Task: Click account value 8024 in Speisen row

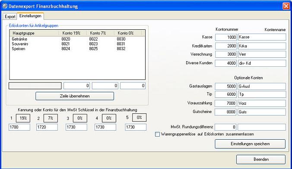Action: click(66, 49)
